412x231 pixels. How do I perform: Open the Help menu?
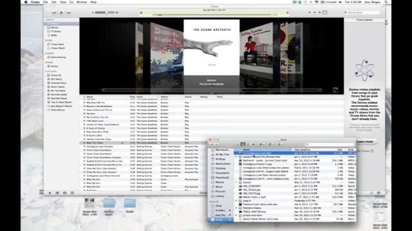click(93, 2)
